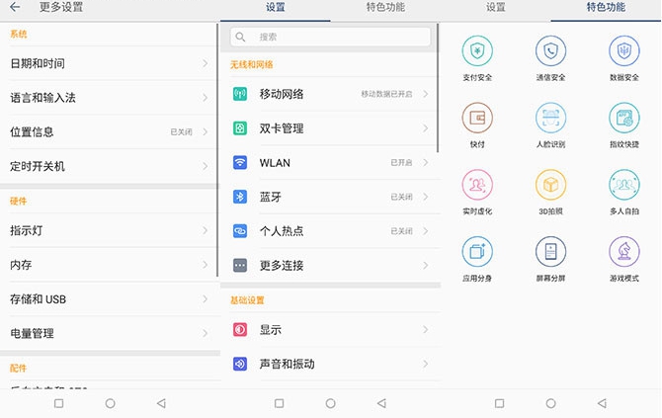Open the 人脸识别 face scan icon
Viewport: 662px width, 418px height.
point(550,118)
